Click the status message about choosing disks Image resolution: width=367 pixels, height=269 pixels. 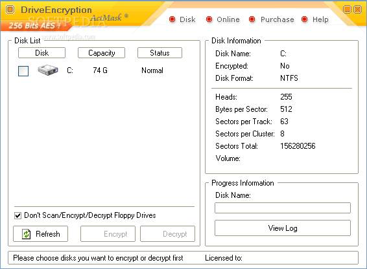point(98,258)
